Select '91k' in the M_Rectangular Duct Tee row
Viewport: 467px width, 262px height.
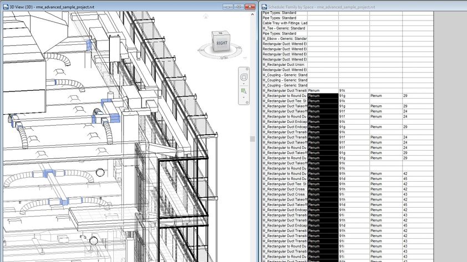click(x=354, y=101)
